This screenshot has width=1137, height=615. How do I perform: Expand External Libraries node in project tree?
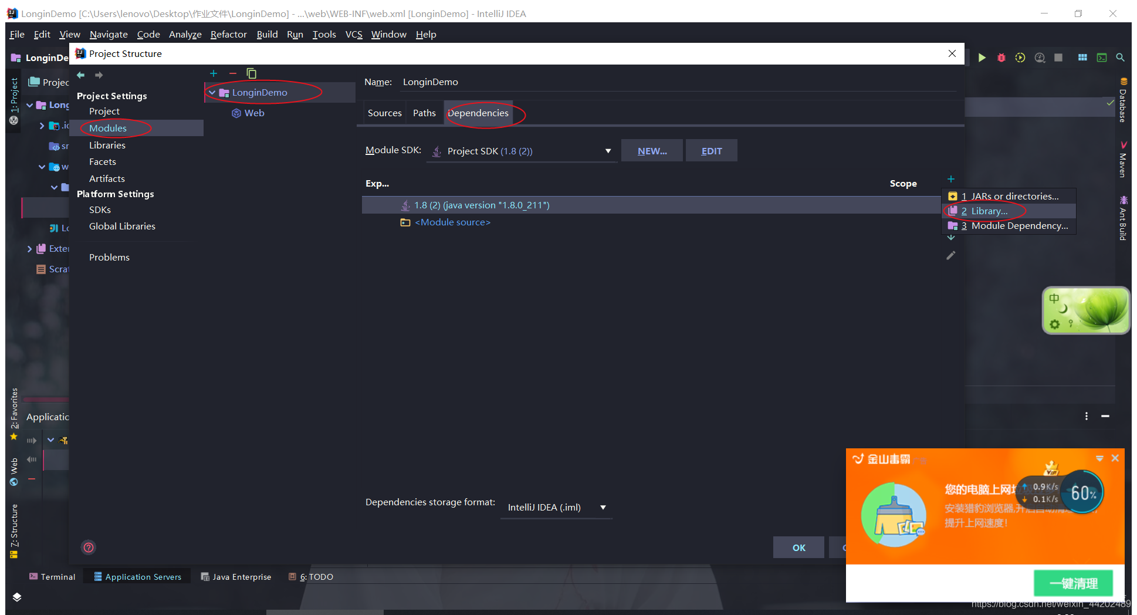coord(29,249)
